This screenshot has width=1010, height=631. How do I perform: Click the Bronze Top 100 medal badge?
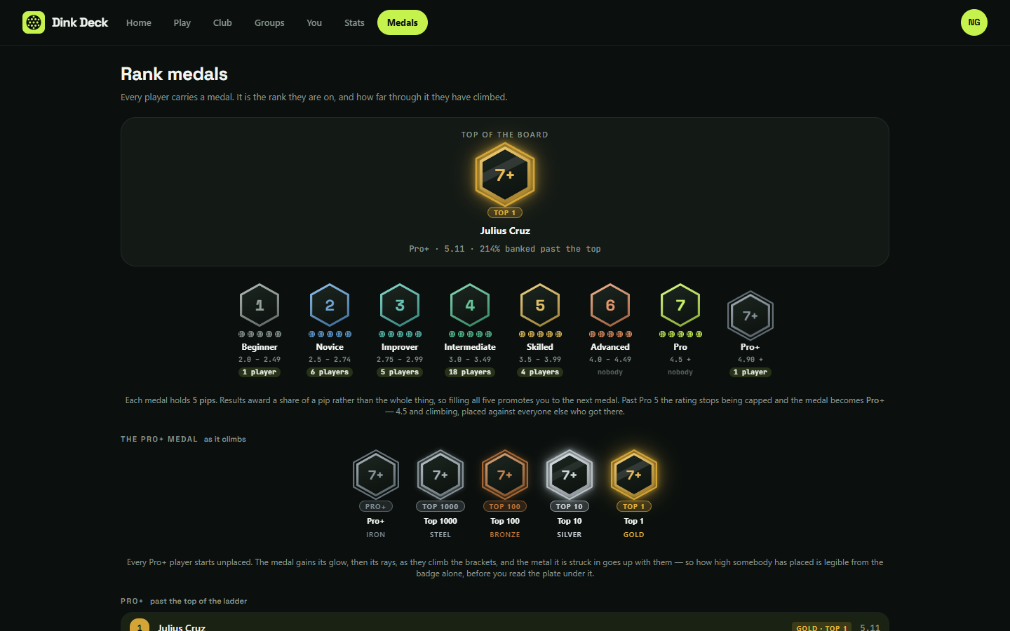point(505,475)
